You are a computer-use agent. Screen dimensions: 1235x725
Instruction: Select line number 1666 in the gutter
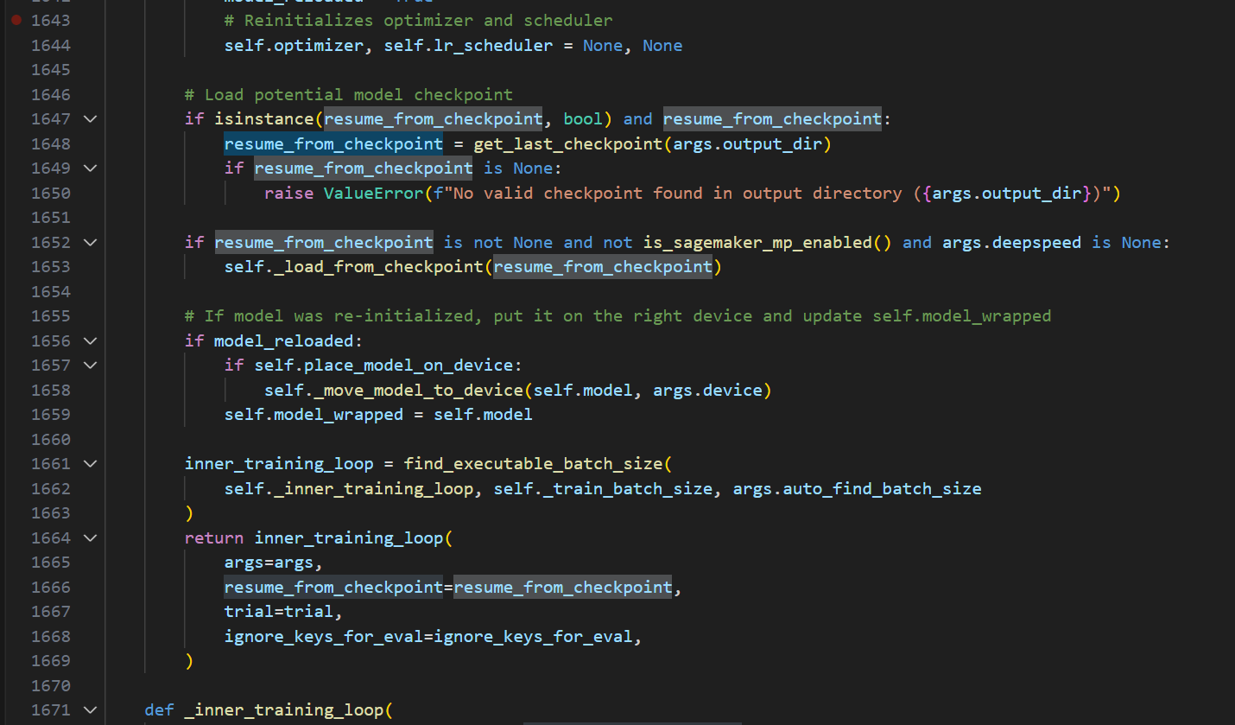click(50, 587)
